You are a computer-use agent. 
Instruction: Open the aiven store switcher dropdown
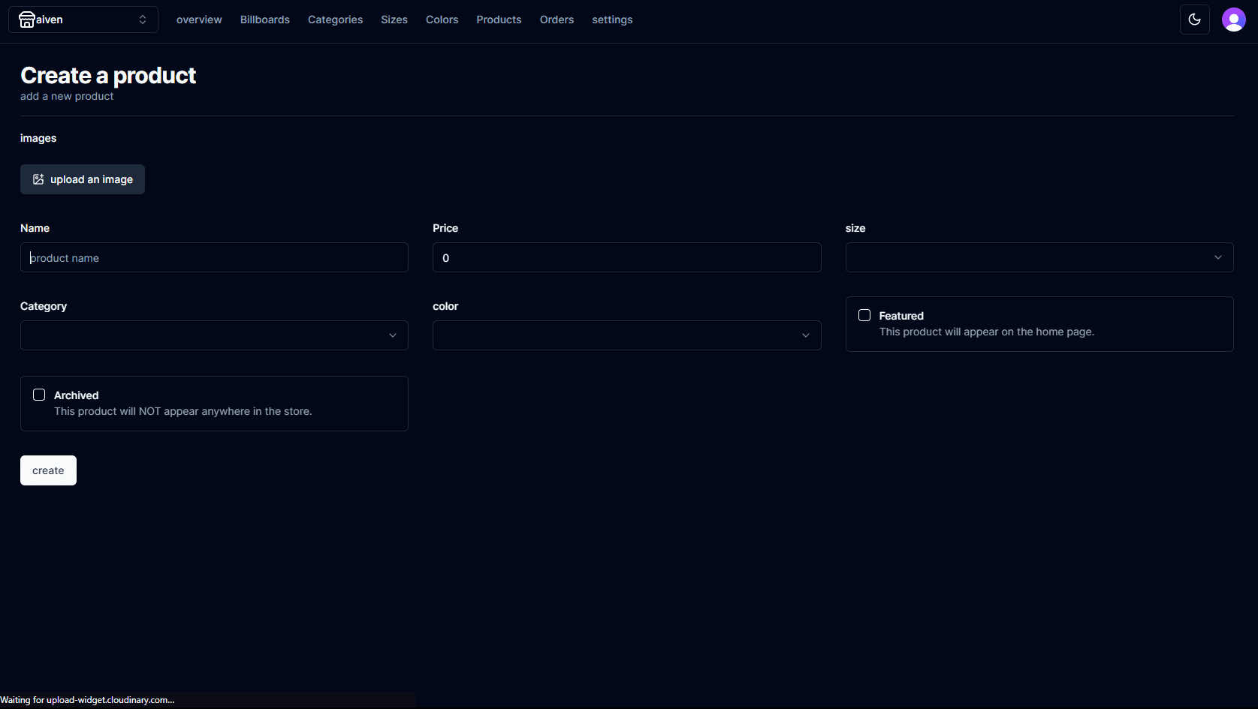(83, 20)
